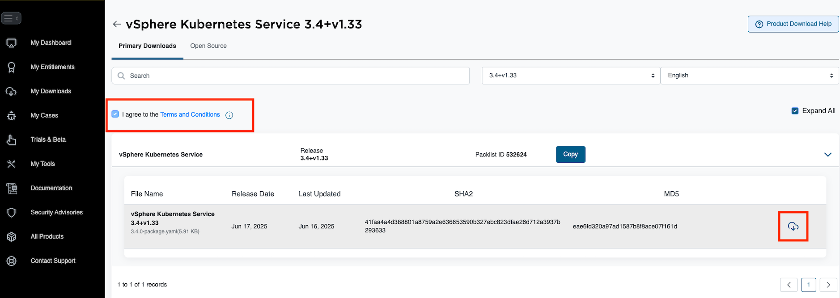Copy the Packlist ID

pos(571,154)
